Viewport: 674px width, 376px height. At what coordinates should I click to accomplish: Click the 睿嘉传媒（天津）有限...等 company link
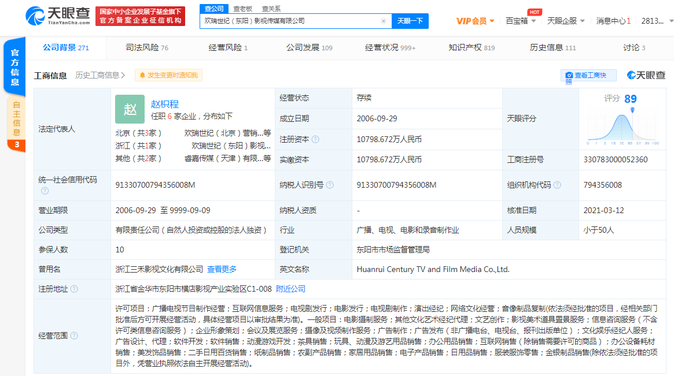click(x=228, y=158)
